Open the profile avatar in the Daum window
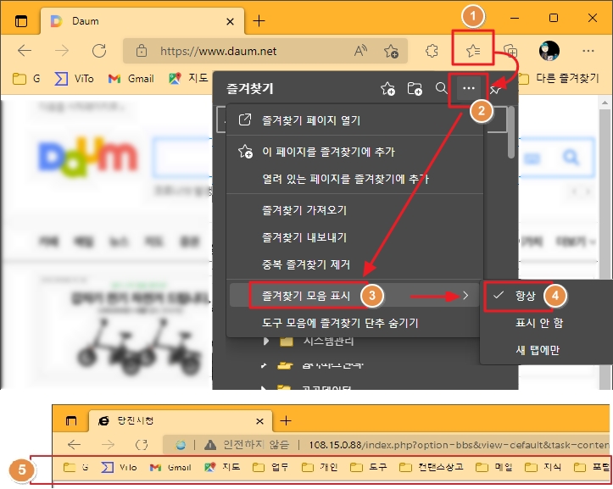The width and height of the screenshot is (613, 489). [549, 51]
